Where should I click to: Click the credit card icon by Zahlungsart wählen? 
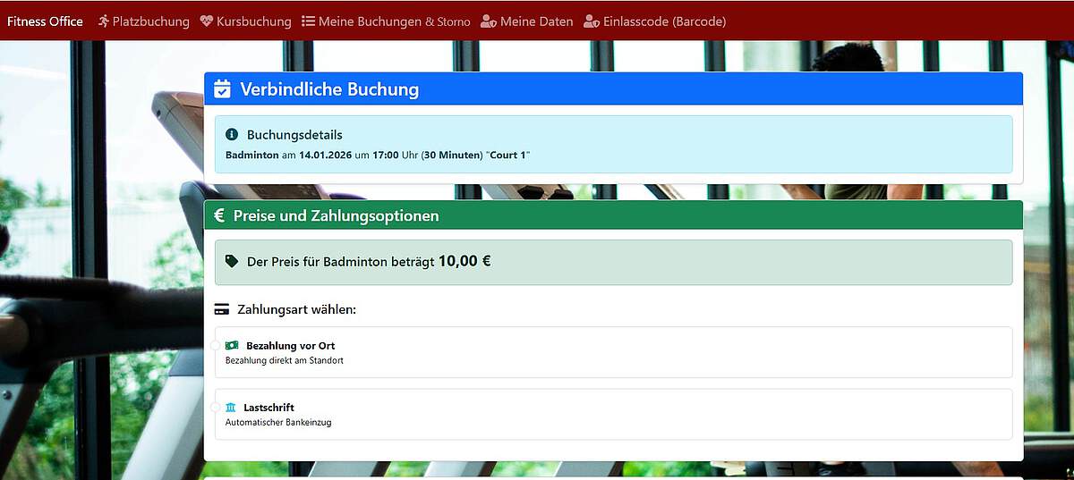click(222, 309)
